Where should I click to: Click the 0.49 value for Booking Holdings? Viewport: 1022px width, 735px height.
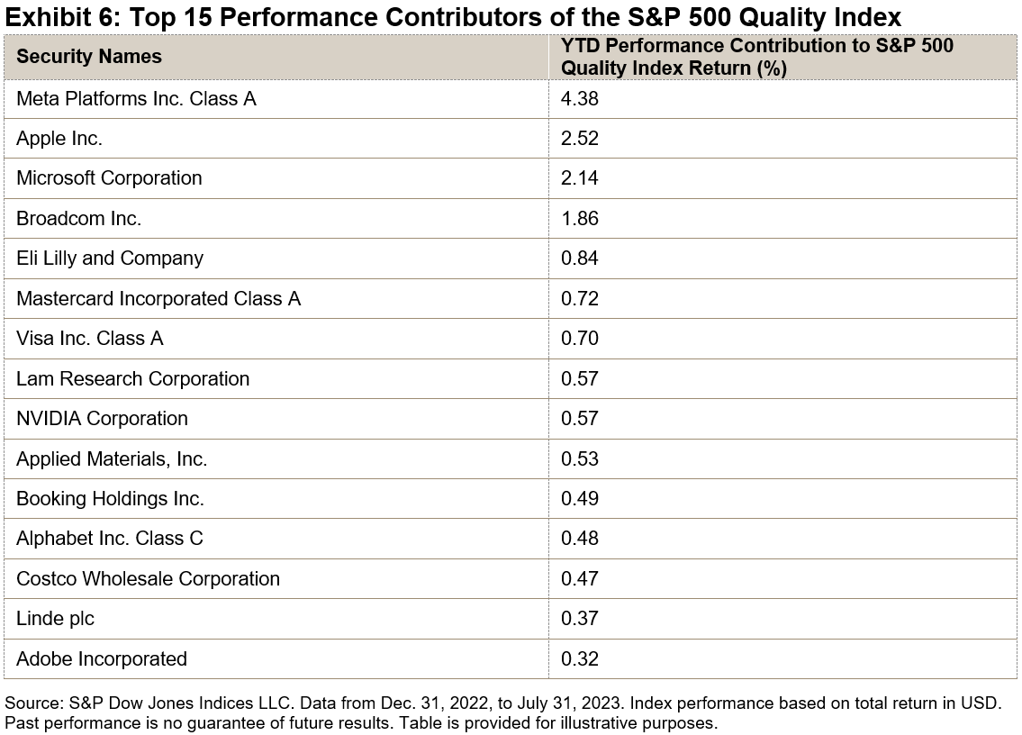point(580,498)
